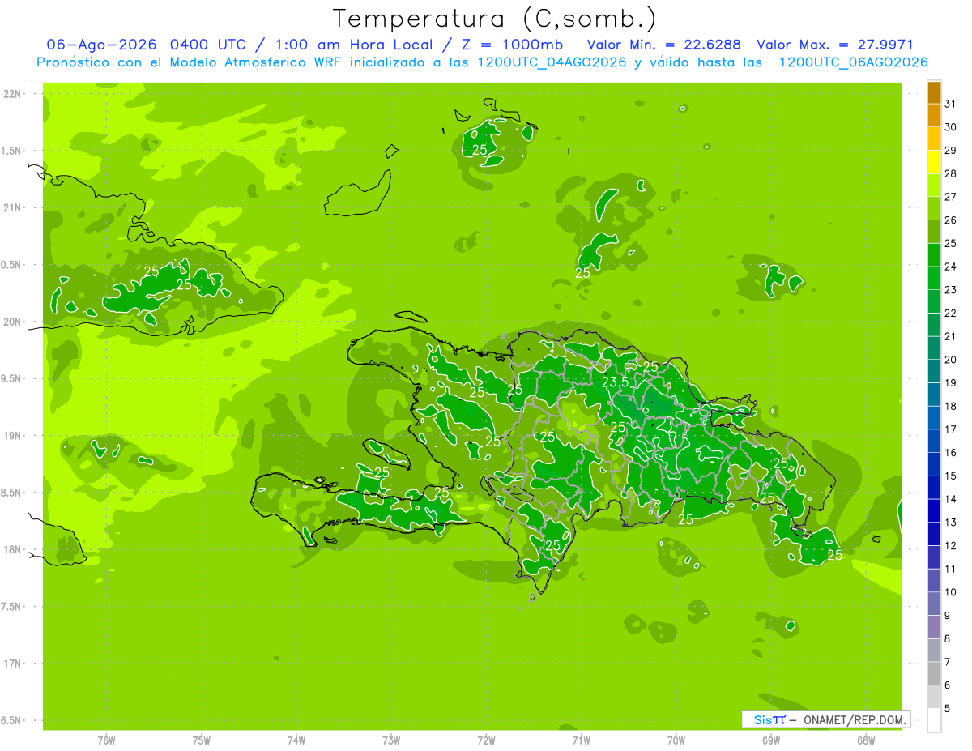
Task: Click the Valor Min. = 22.6288 text
Action: click(x=664, y=45)
